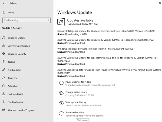The width and height of the screenshot is (162, 122).
Task: Click the View update history clock icon
Action: (x=61, y=103)
